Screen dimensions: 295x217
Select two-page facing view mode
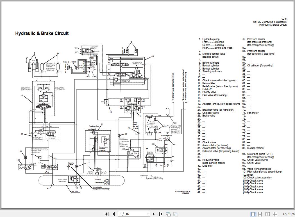[267, 214]
